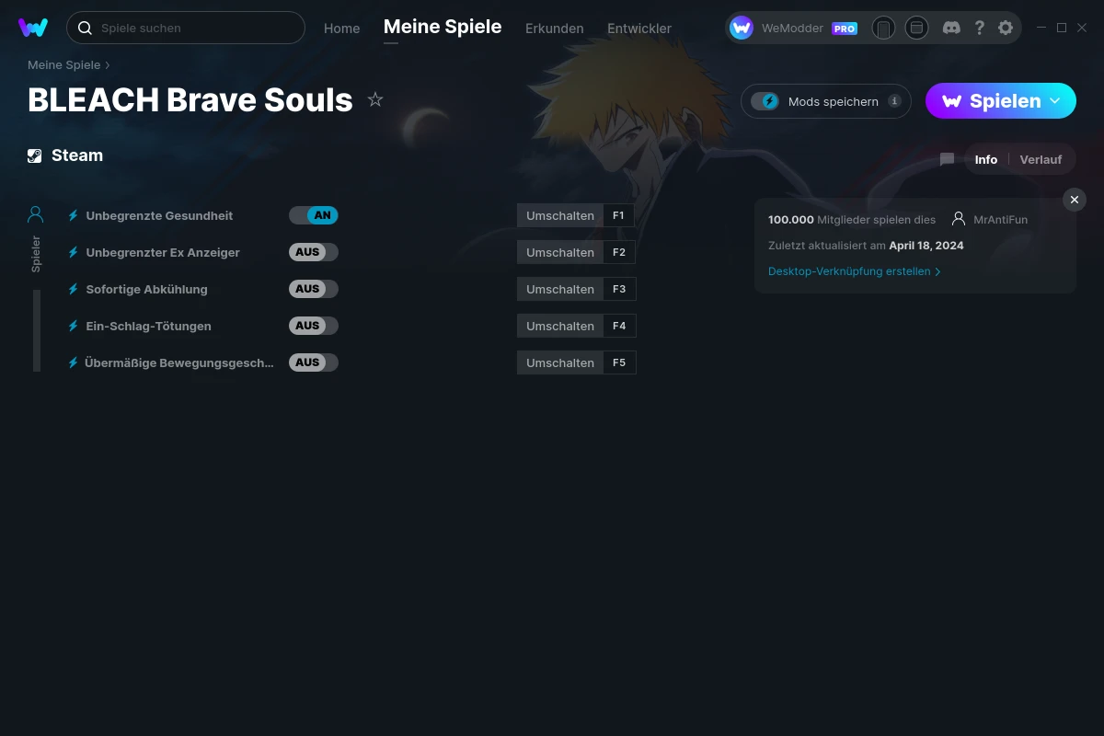Click the mobile app icon in the title bar

pyautogui.click(x=883, y=28)
